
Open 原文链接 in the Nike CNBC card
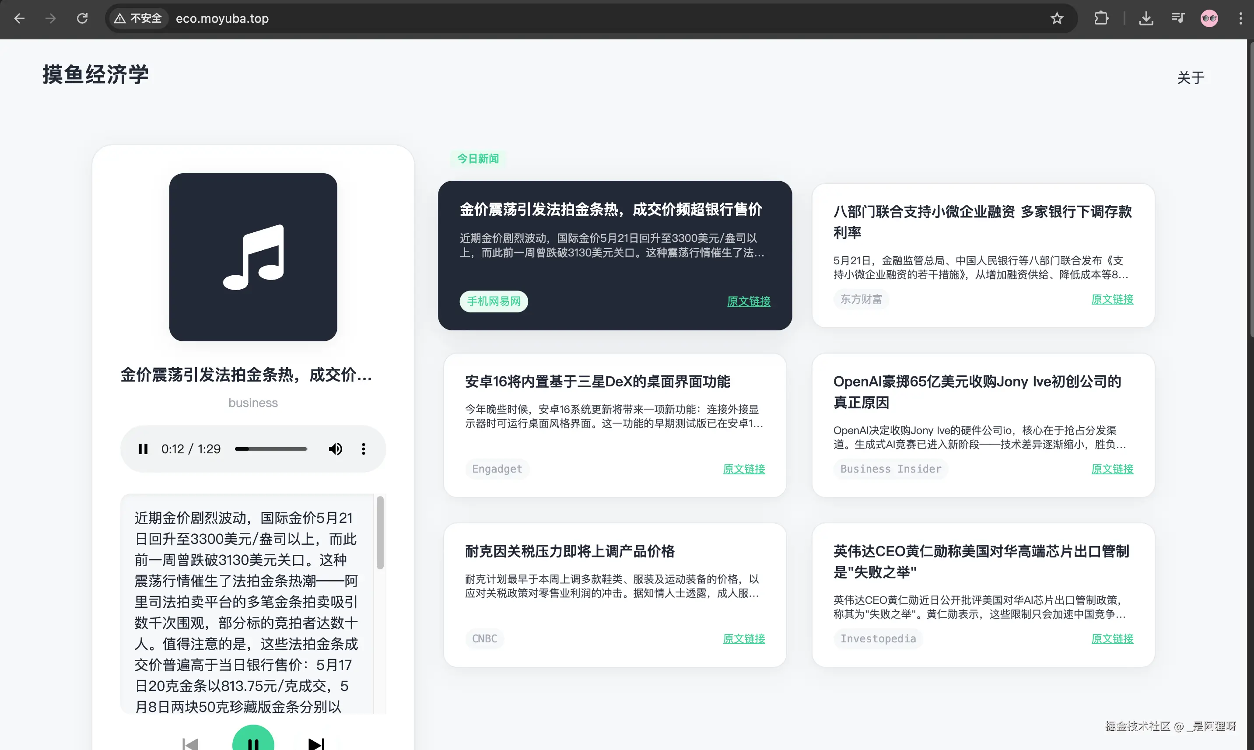pyautogui.click(x=744, y=638)
